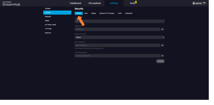
Task: Click the New Password input field
Action: coord(117,45)
